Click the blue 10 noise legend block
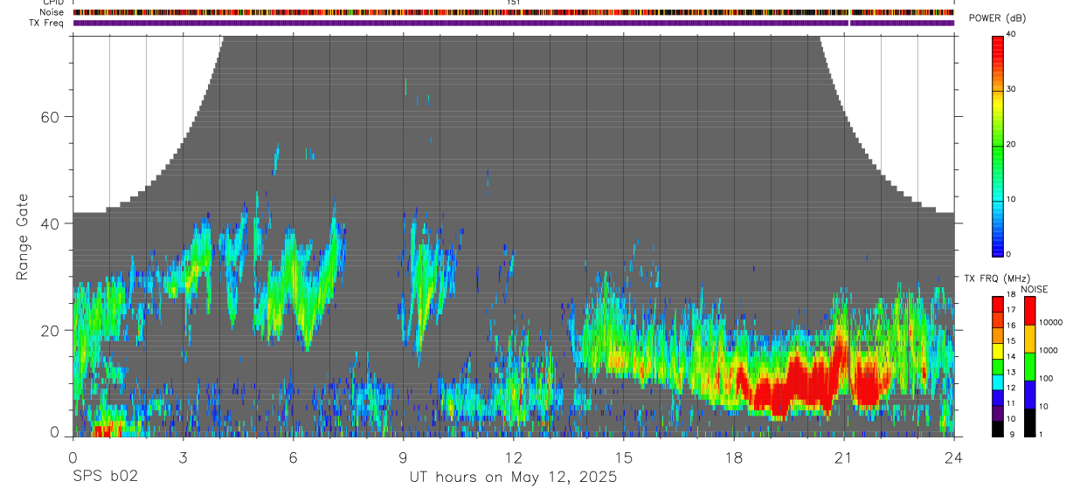 [x=1029, y=395]
